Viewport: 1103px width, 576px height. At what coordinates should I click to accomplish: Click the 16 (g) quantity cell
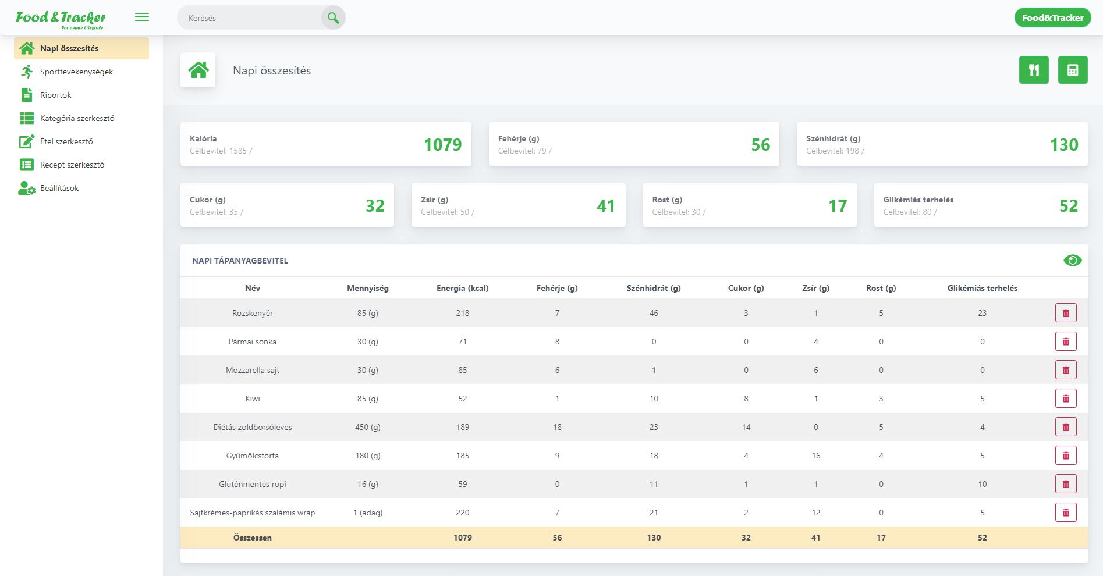(x=368, y=484)
